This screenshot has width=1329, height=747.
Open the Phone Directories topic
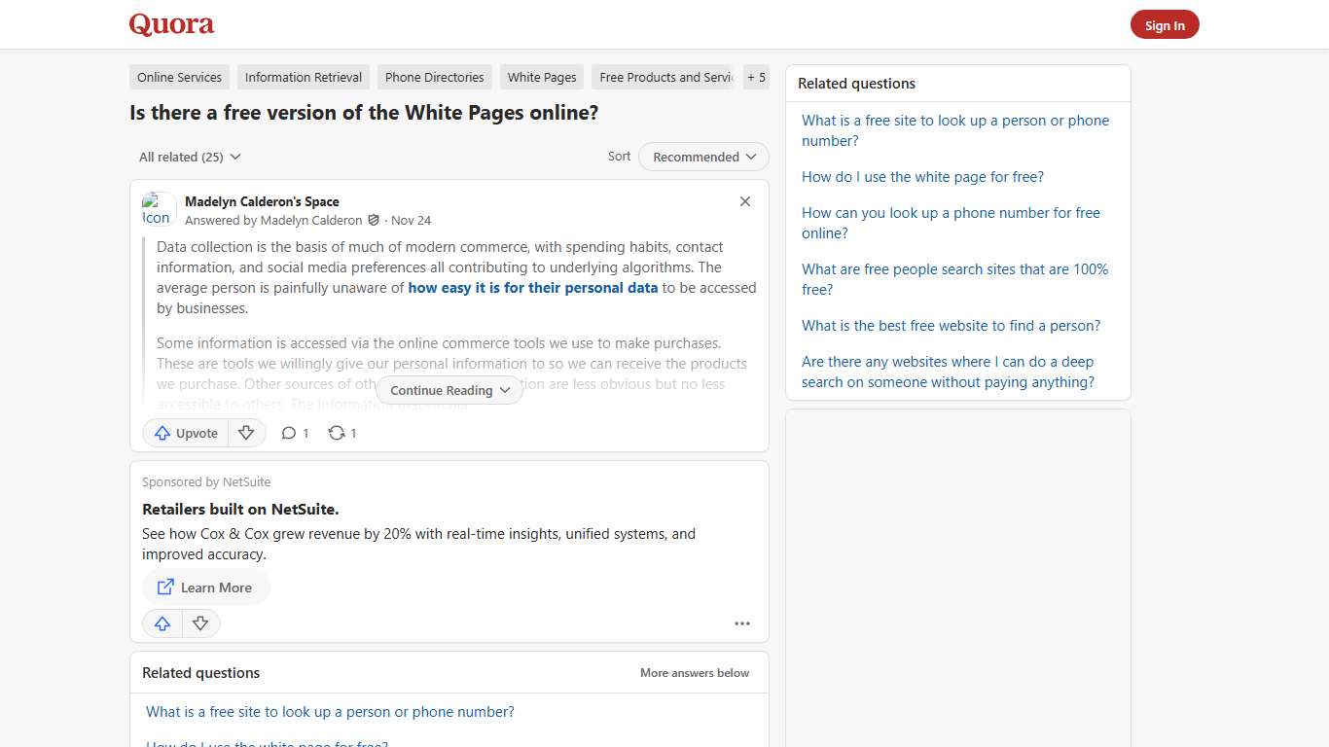[434, 77]
